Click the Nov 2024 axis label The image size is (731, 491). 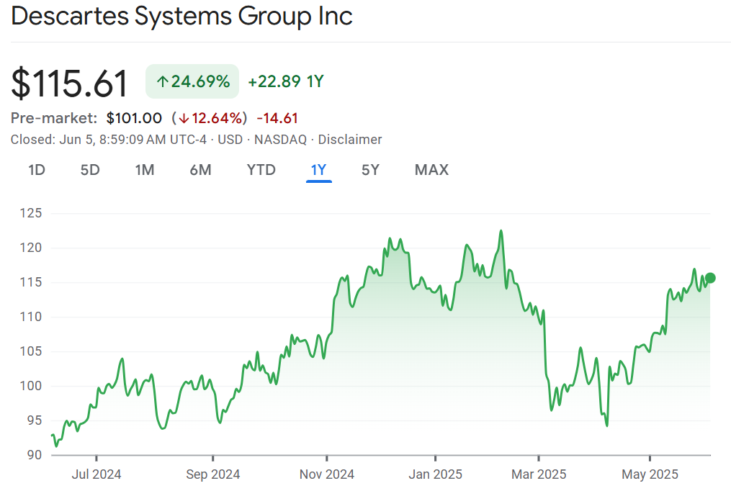[x=327, y=474]
